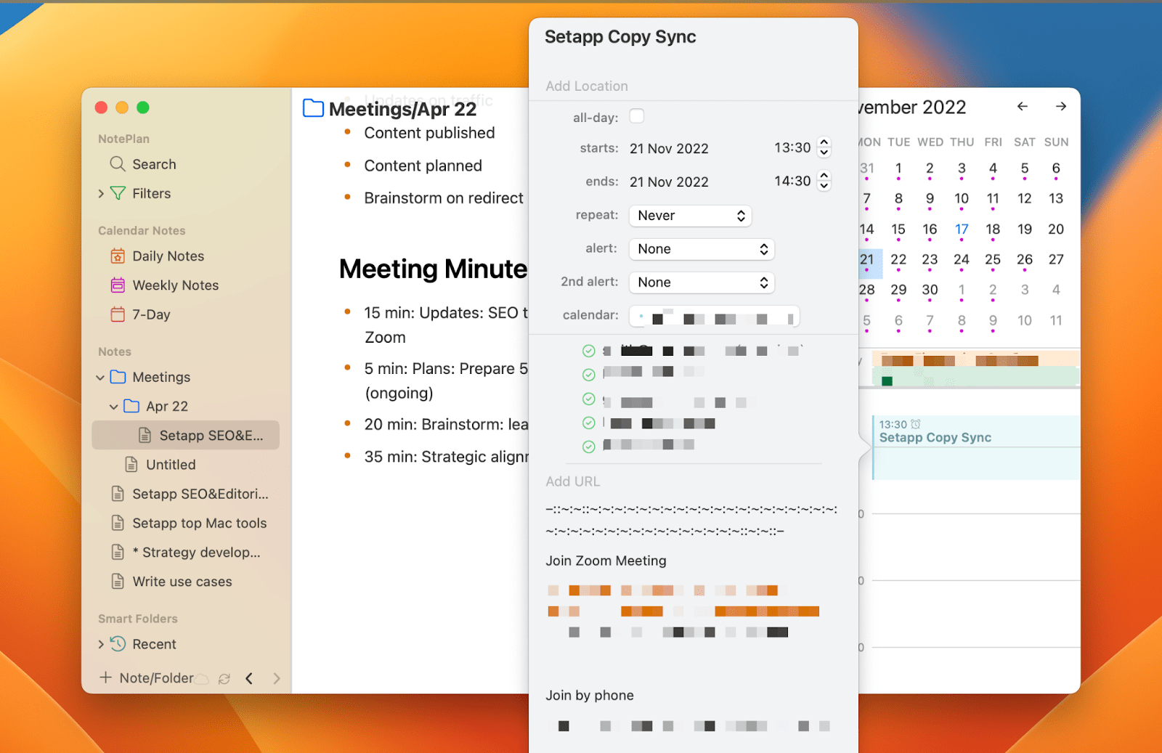Collapse the Apr 22 folder chevron
This screenshot has width=1162, height=753.
coord(114,407)
